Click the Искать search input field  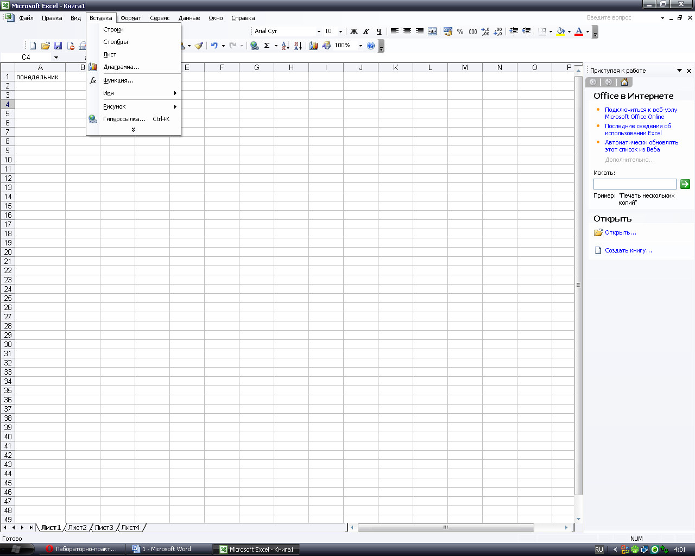pyautogui.click(x=635, y=184)
